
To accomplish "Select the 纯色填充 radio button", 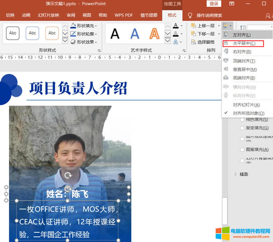I will (x=242, y=119).
